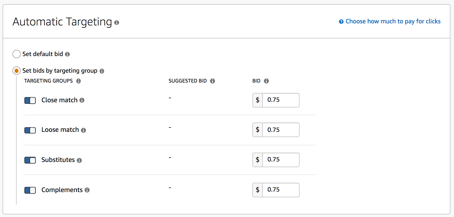This screenshot has width=454, height=217.
Task: Disable the Close match targeting group
Action: [x=30, y=100]
